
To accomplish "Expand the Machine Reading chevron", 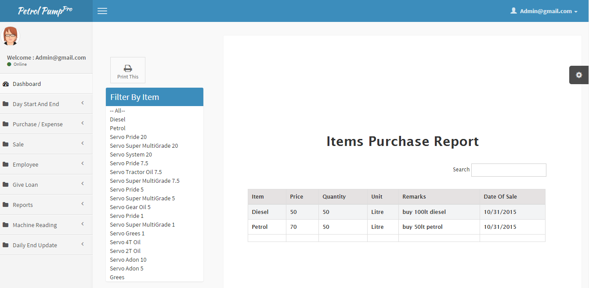I will click(x=83, y=224).
